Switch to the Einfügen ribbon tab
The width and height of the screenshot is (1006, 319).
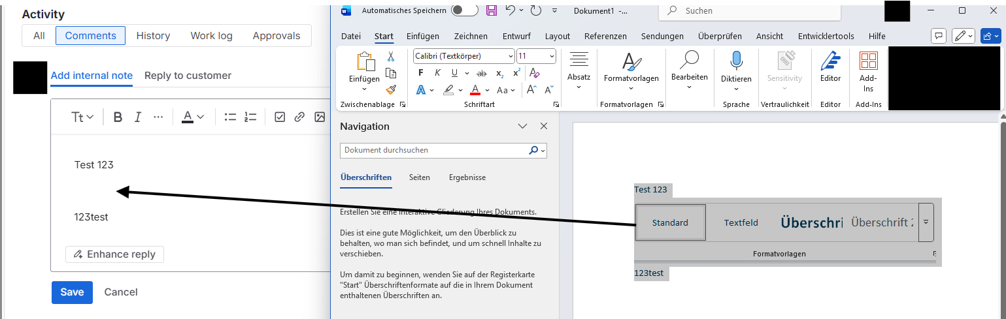[x=423, y=36]
